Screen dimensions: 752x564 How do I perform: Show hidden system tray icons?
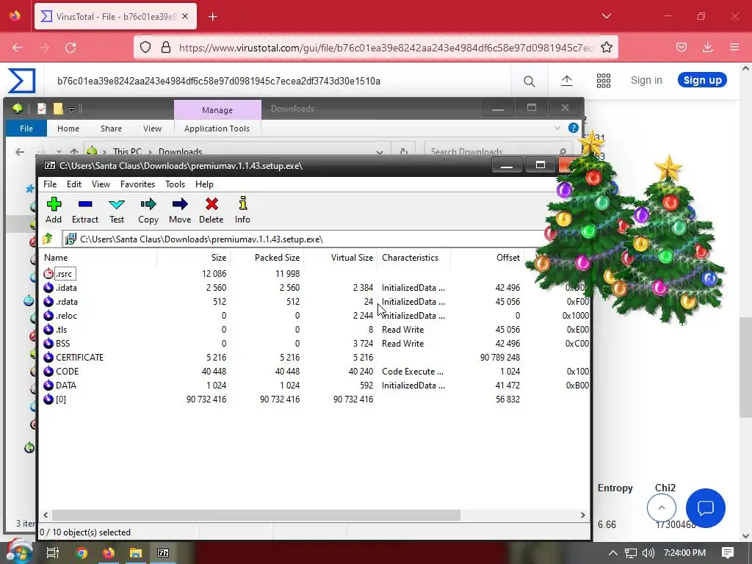pyautogui.click(x=613, y=553)
